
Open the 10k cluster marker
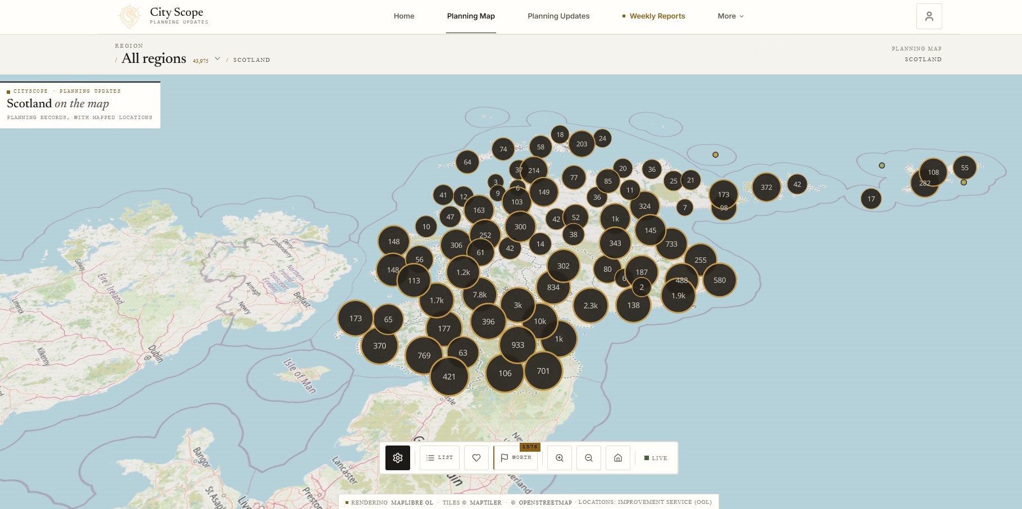540,321
